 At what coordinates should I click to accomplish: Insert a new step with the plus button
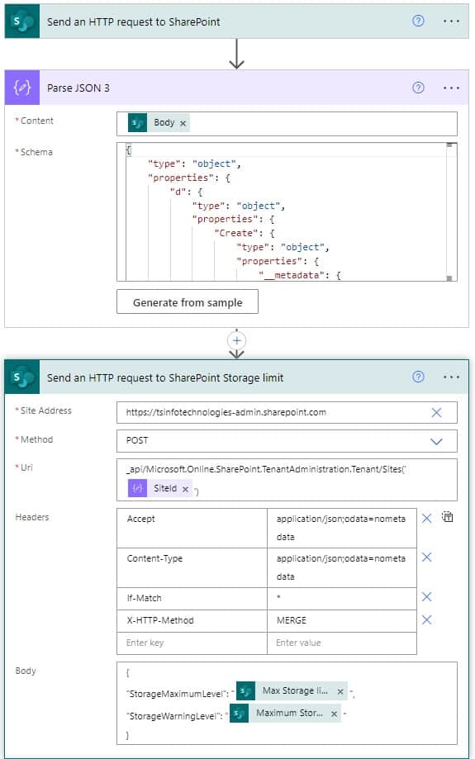(x=236, y=341)
